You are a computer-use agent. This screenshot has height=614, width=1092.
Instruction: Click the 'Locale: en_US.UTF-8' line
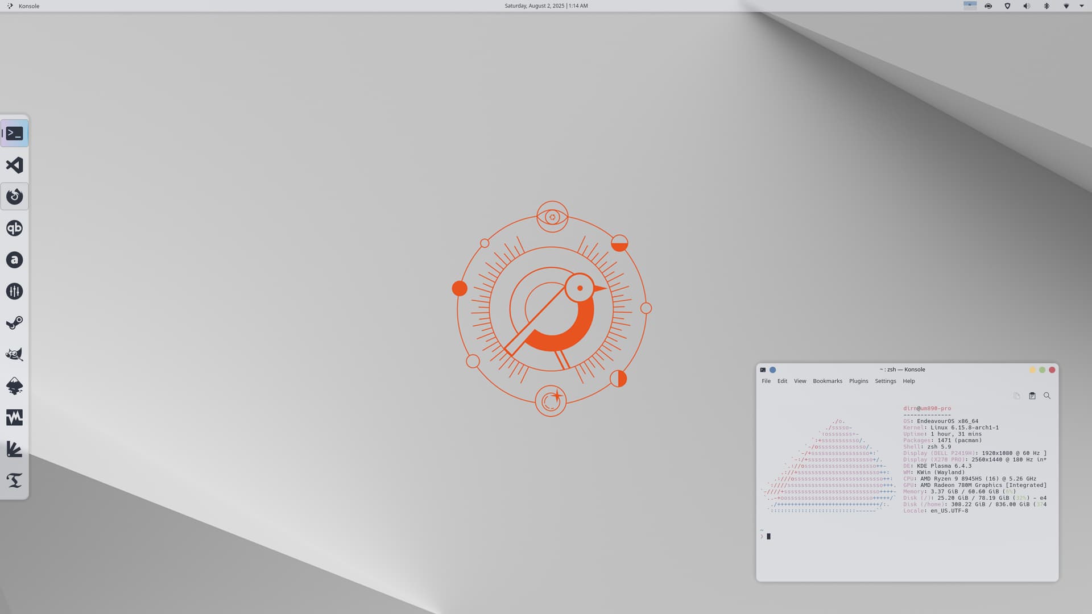click(x=936, y=511)
